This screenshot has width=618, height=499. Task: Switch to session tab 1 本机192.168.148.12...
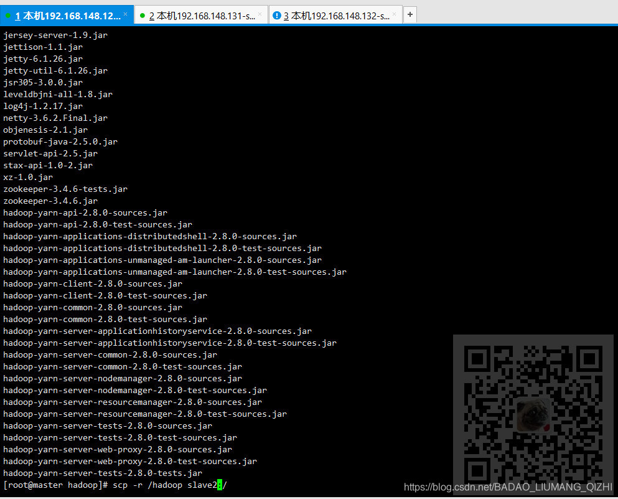tap(67, 16)
